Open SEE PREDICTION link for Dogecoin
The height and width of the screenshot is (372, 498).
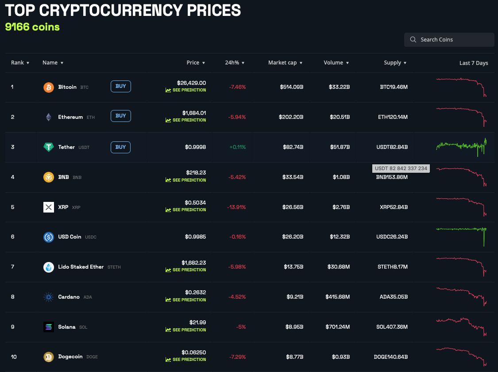(x=189, y=360)
